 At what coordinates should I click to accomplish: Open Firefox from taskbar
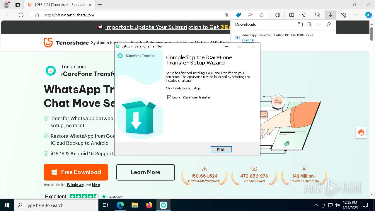tap(149, 205)
